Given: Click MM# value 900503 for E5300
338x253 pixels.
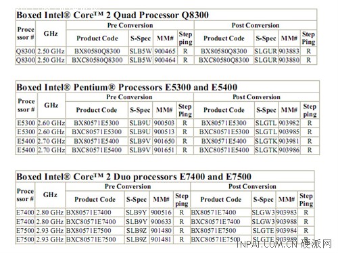Looking at the screenshot, I should pos(164,123).
